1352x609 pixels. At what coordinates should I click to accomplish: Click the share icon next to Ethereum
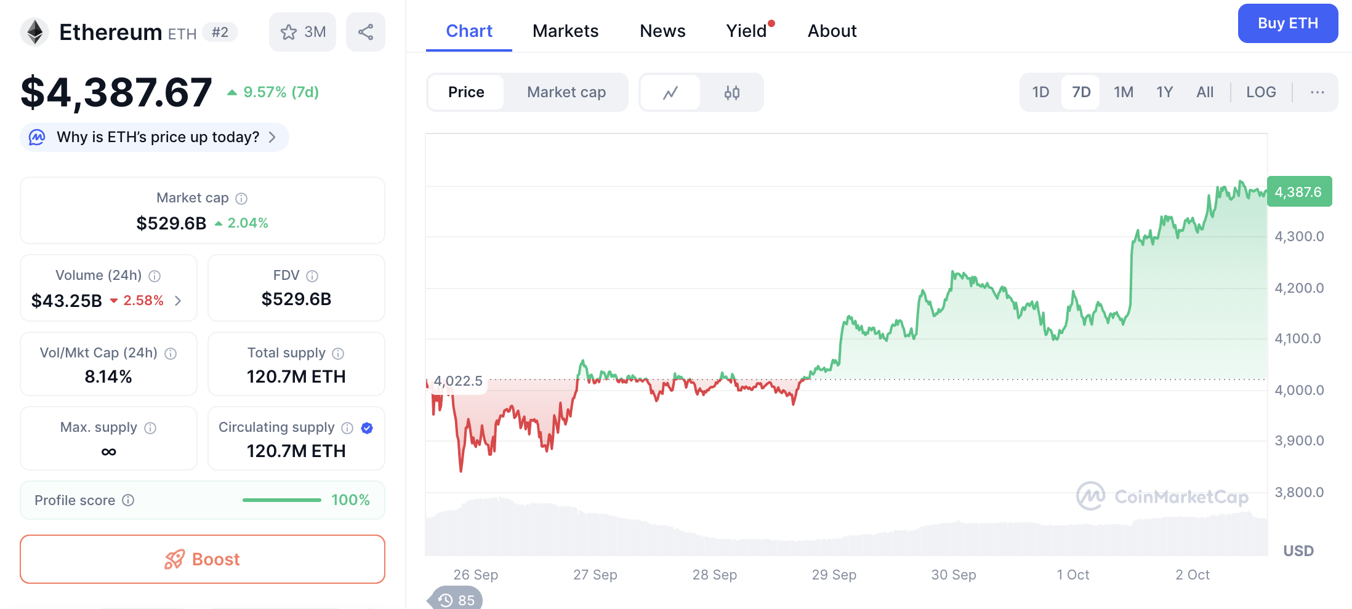click(x=366, y=32)
